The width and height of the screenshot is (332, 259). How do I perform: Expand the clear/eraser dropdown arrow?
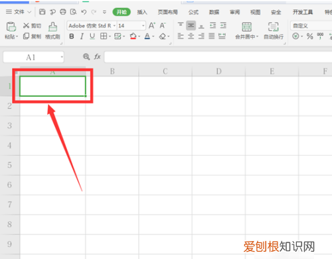coord(169,36)
